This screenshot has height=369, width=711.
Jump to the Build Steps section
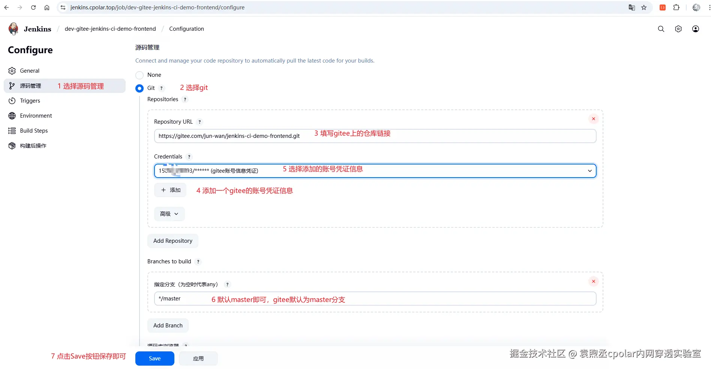click(x=64, y=131)
